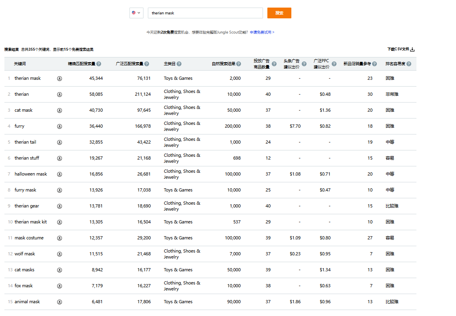Click the Amazon icon beside halloween mask
Image resolution: width=456 pixels, height=316 pixels.
tap(60, 174)
